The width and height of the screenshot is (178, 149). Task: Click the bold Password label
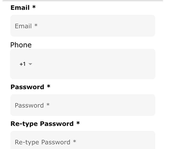(27, 87)
